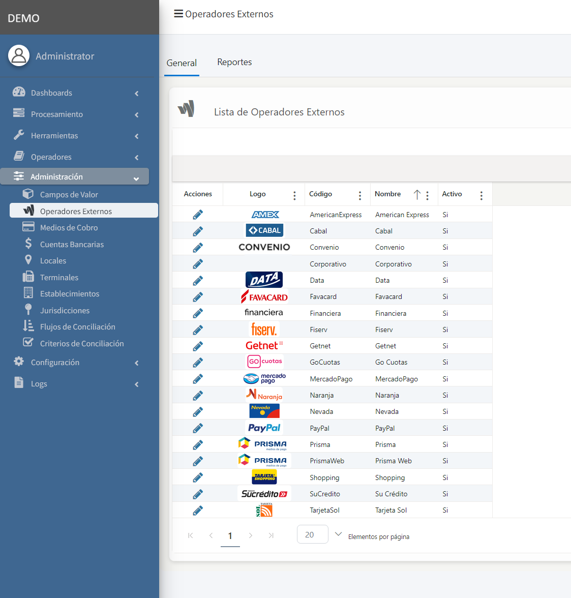Edit the Tarjeta Sol operator row
The height and width of the screenshot is (598, 571).
[x=198, y=511]
